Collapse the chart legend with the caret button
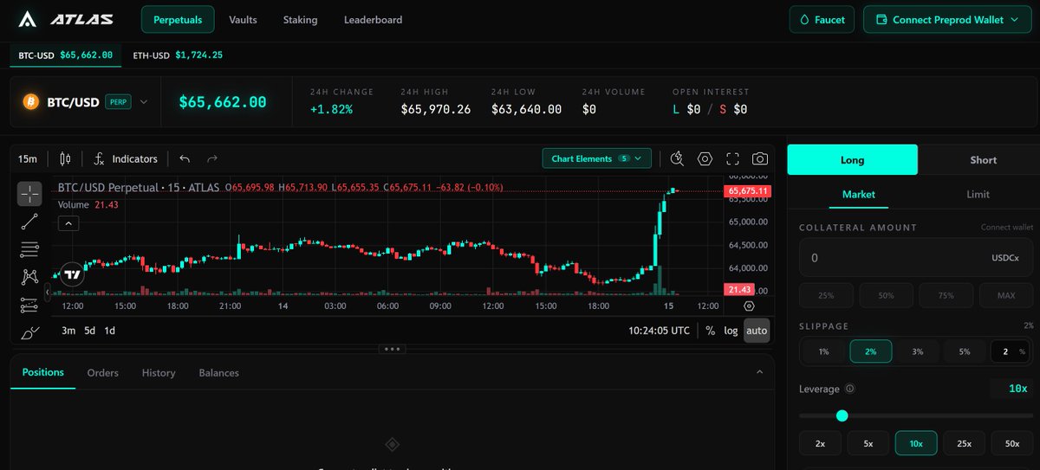The width and height of the screenshot is (1040, 470). 68,223
